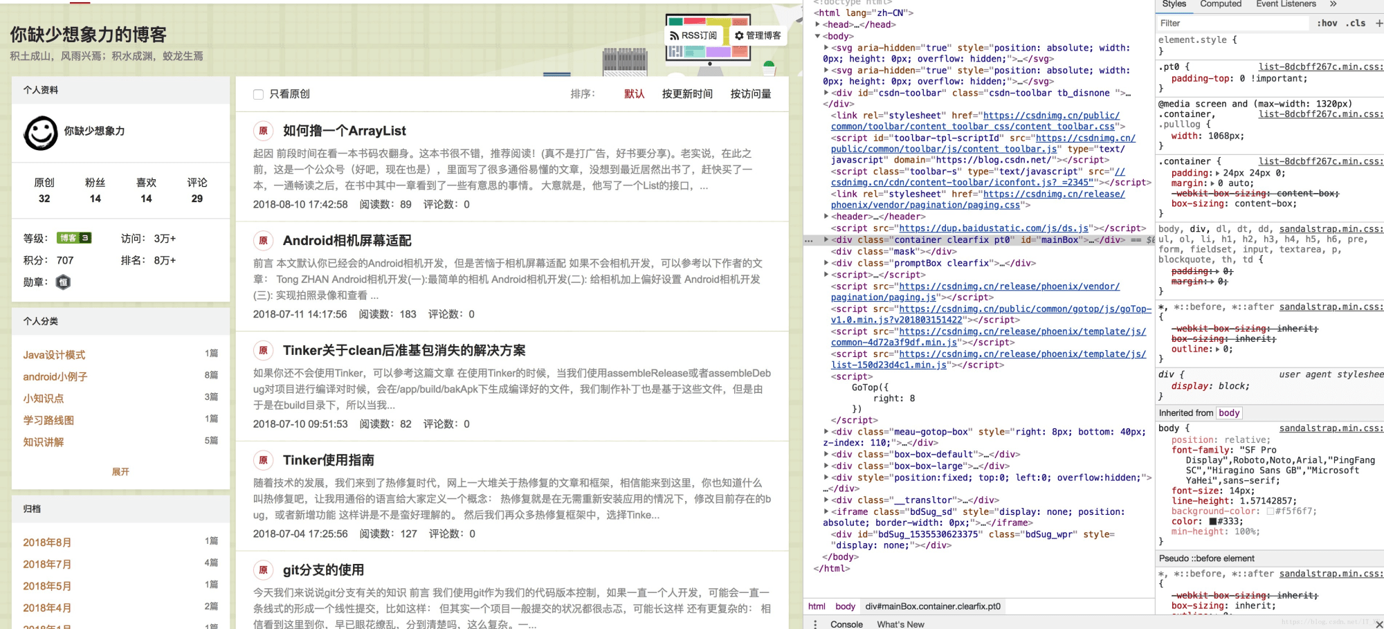Expand the header node in DevTools
1384x629 pixels.
coord(826,217)
